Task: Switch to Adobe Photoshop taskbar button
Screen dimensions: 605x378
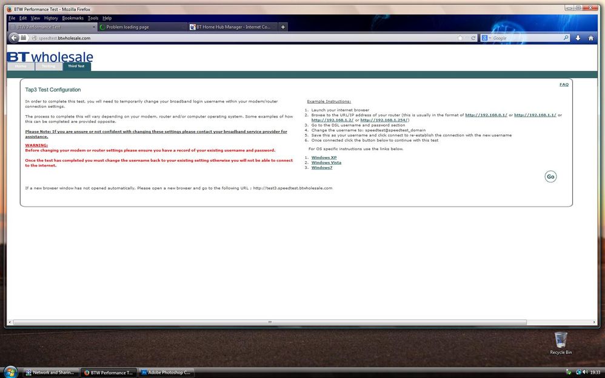Action: (x=166, y=373)
